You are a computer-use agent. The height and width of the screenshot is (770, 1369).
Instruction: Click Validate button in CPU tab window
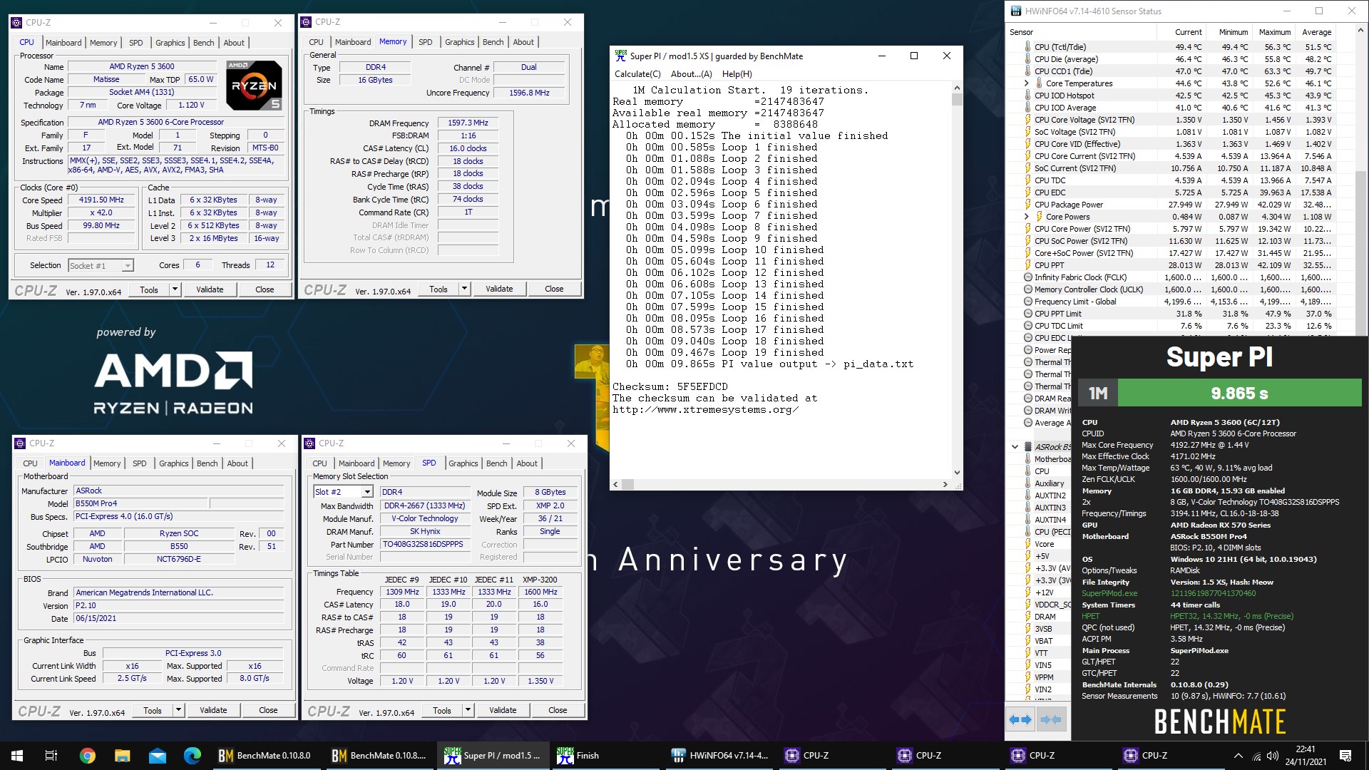[210, 289]
